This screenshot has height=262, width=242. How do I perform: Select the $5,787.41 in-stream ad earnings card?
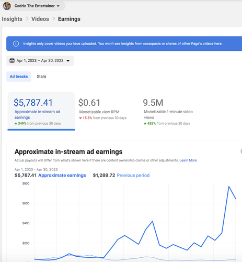pos(41,111)
